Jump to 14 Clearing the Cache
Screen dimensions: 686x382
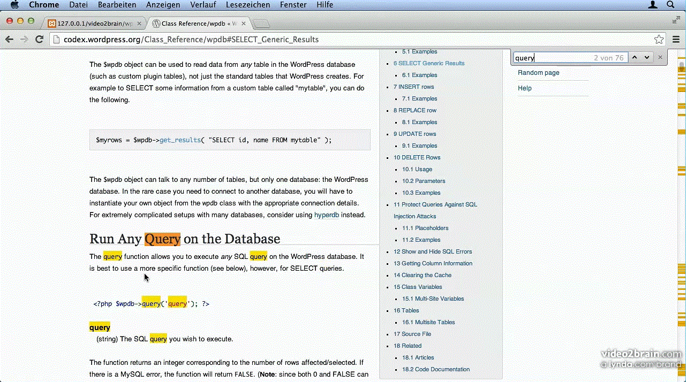point(422,275)
